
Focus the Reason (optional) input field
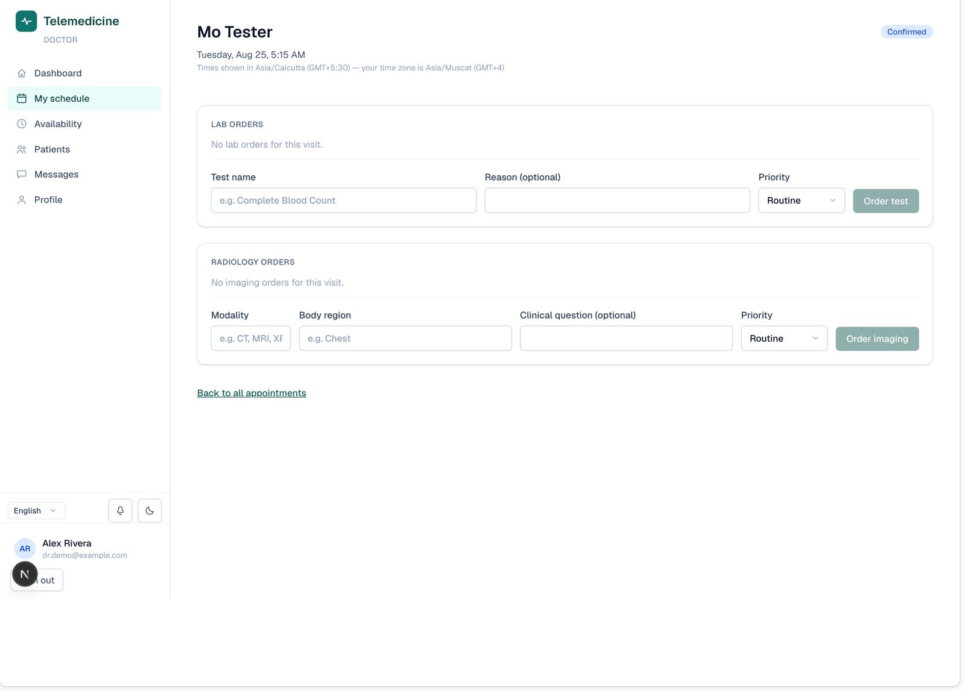(x=618, y=201)
